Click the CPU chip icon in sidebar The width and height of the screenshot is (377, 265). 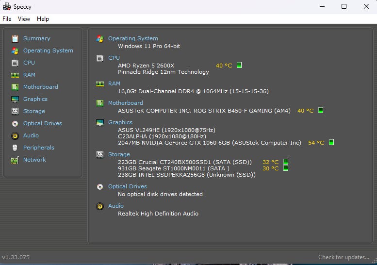(15, 63)
